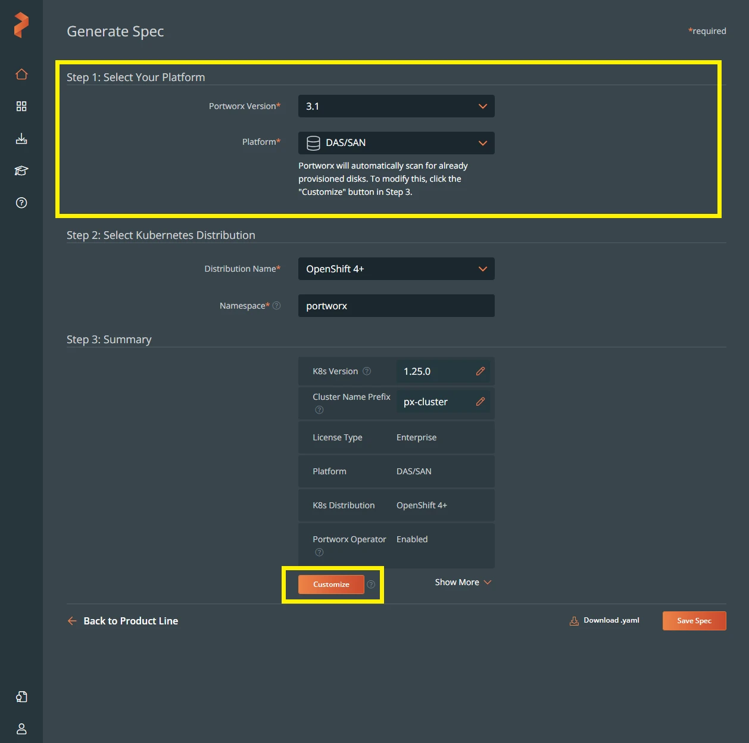Click the *required note
This screenshot has height=743, width=749.
coord(707,31)
